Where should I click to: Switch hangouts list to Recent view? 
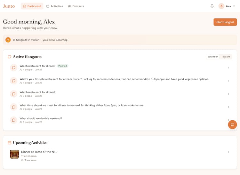[226, 57]
